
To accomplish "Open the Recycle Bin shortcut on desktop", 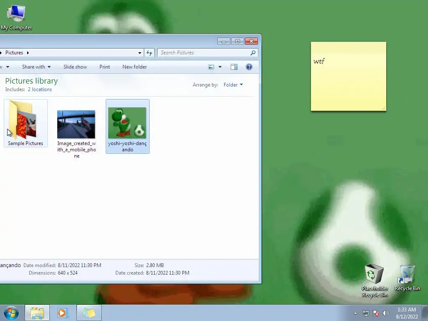I will [407, 278].
